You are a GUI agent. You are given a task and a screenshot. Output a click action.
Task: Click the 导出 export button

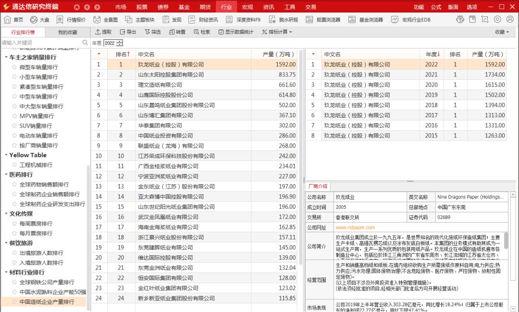(x=127, y=32)
